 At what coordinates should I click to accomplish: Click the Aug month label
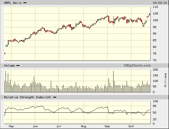83,126
